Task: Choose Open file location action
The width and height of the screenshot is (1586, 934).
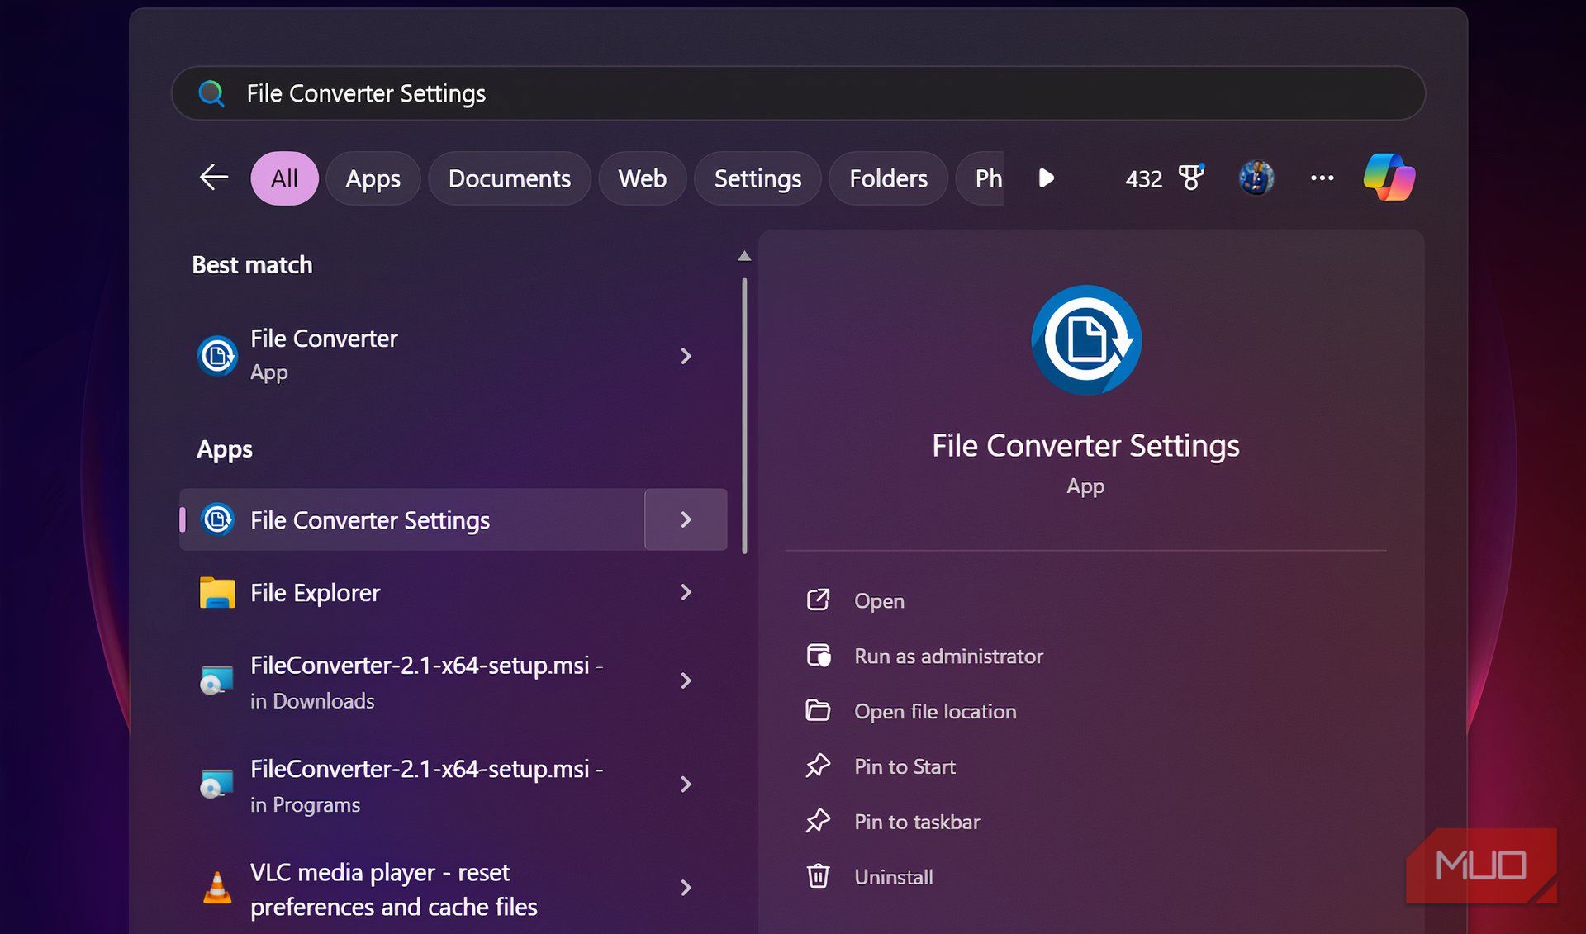Action: click(x=934, y=711)
